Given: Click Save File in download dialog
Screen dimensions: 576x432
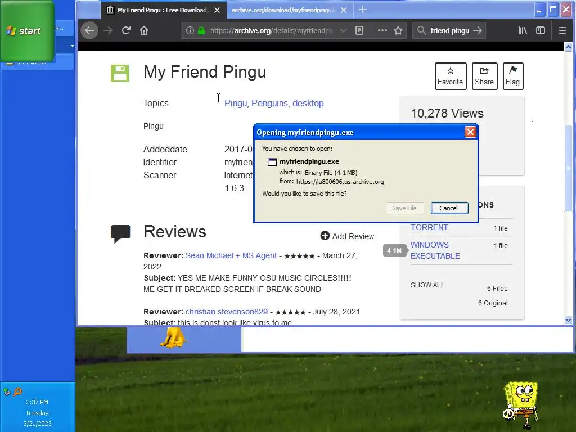Looking at the screenshot, I should pyautogui.click(x=404, y=208).
